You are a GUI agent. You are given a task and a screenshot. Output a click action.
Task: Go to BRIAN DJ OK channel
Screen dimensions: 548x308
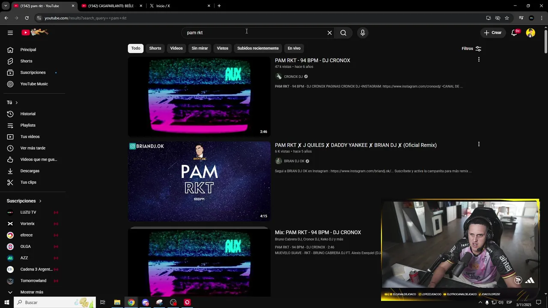coord(294,161)
